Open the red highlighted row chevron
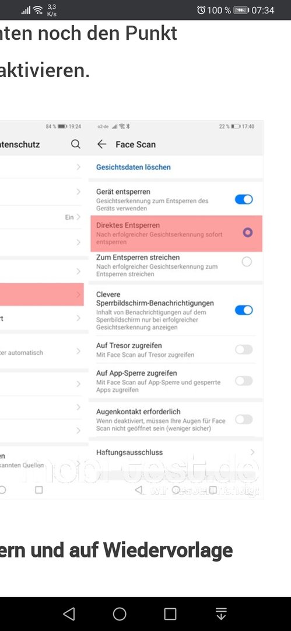The height and width of the screenshot is (631, 291). (x=78, y=295)
